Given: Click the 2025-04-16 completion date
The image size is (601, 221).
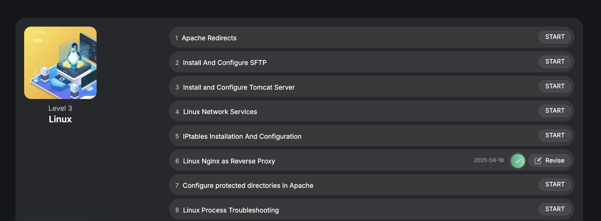Looking at the screenshot, I should point(489,160).
